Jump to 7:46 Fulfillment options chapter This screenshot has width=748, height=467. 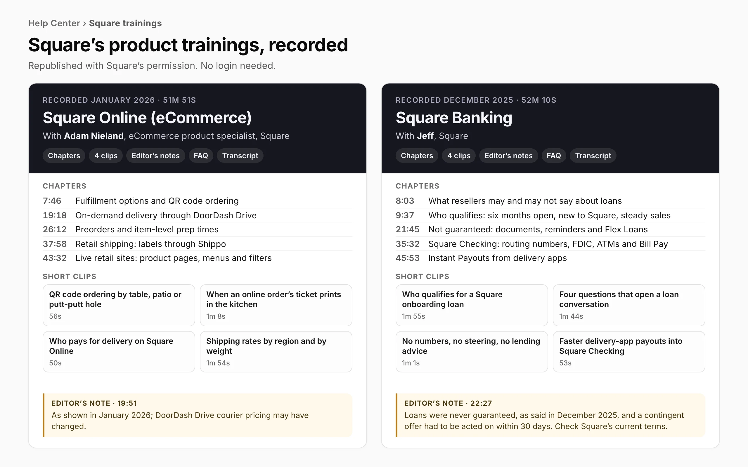(x=198, y=201)
